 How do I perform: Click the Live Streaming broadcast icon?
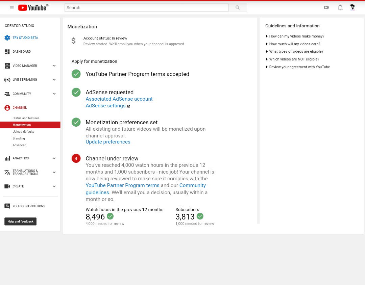7,80
